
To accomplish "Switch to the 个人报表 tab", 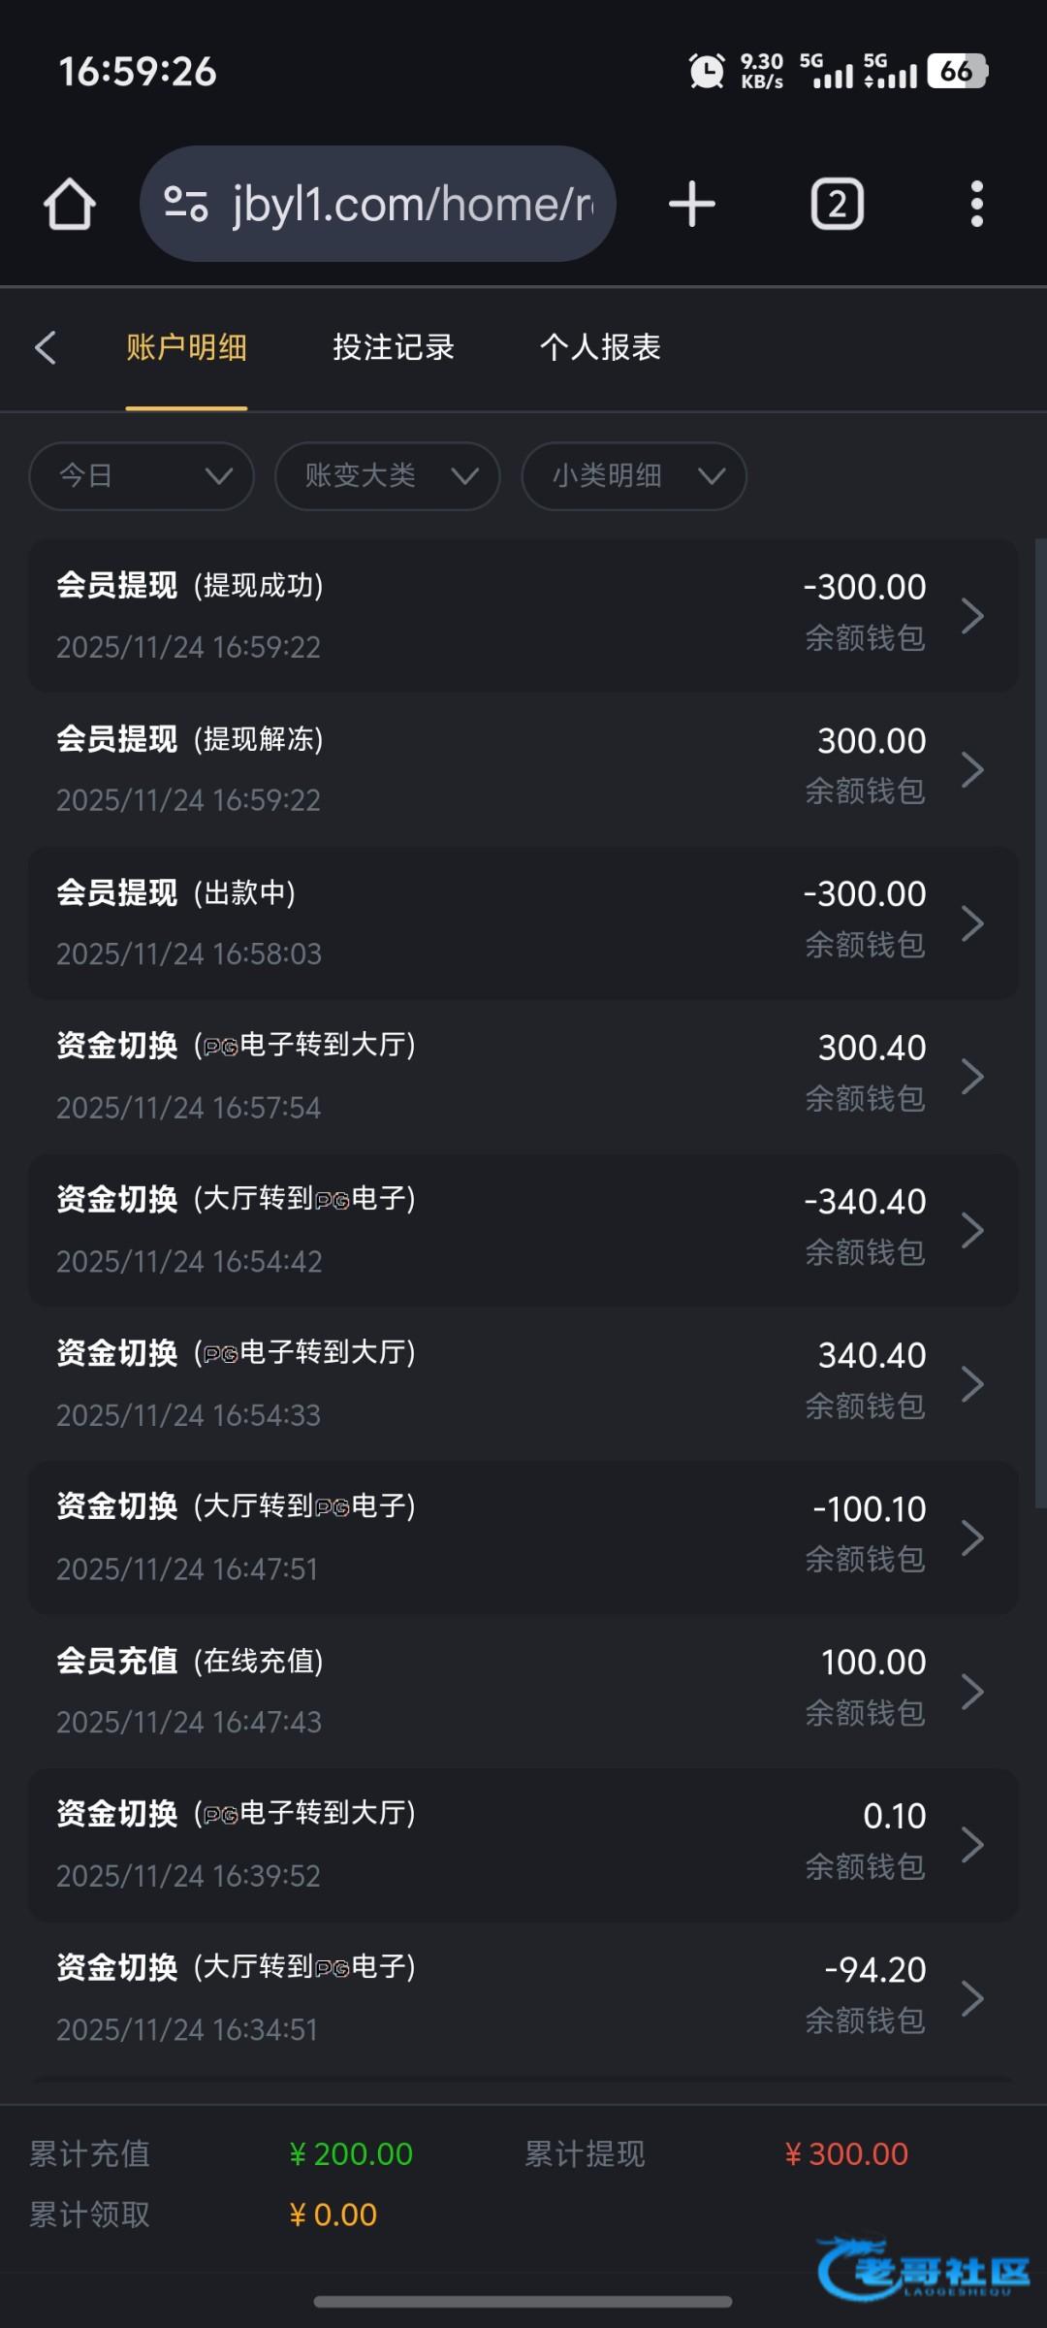I will click(600, 347).
